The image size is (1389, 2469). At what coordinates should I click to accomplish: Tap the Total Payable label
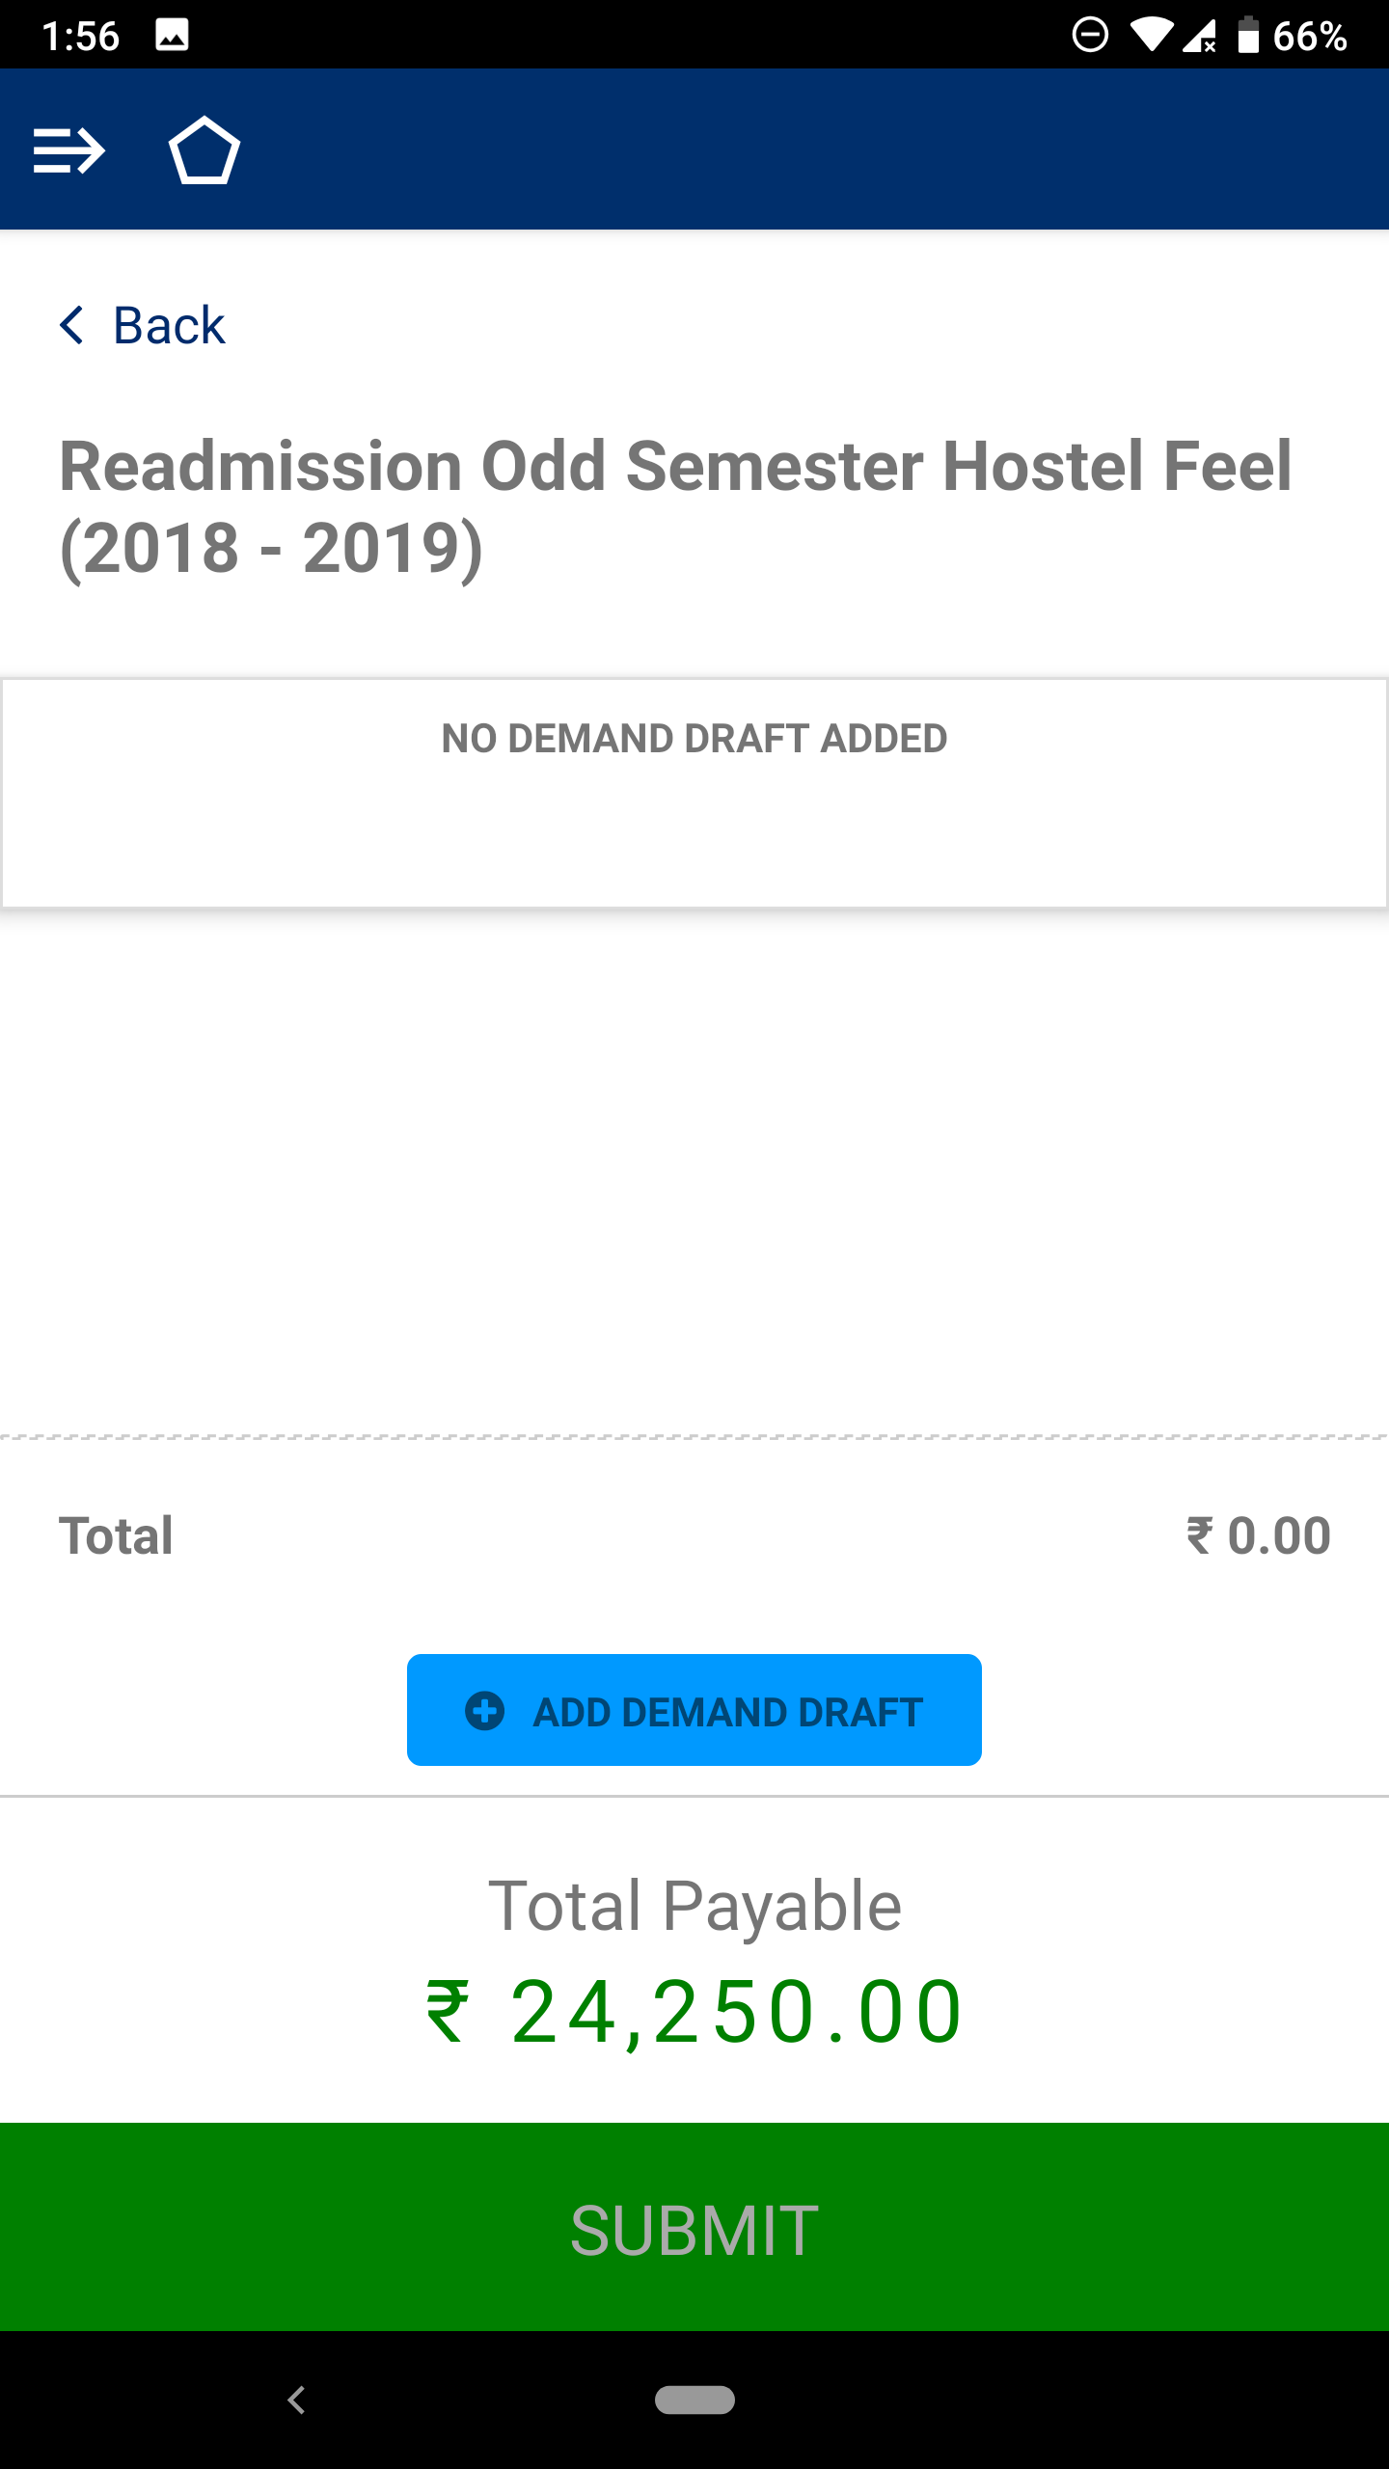[x=694, y=1906]
